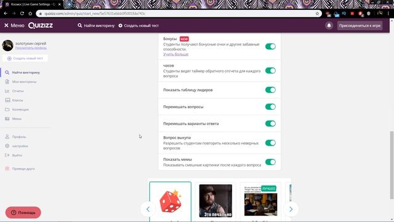Go forward in browser
The height and width of the screenshot is (222, 394).
[x=14, y=14]
